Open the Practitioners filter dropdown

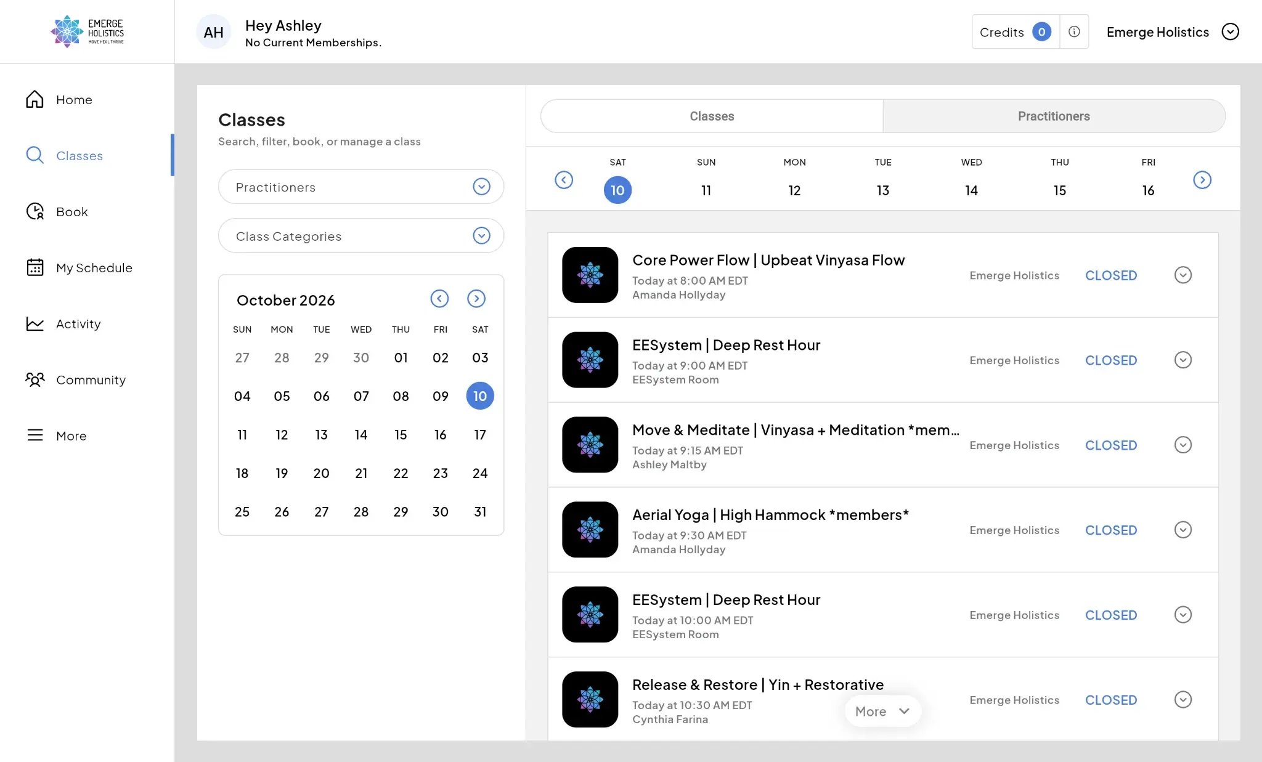tap(361, 187)
